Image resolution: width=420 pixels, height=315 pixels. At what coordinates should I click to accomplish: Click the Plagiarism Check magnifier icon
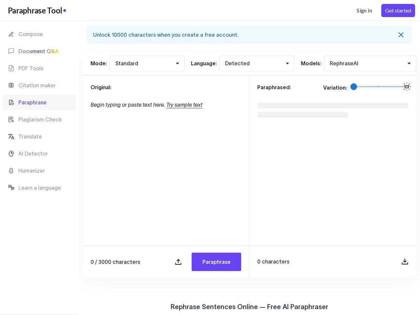click(x=11, y=119)
